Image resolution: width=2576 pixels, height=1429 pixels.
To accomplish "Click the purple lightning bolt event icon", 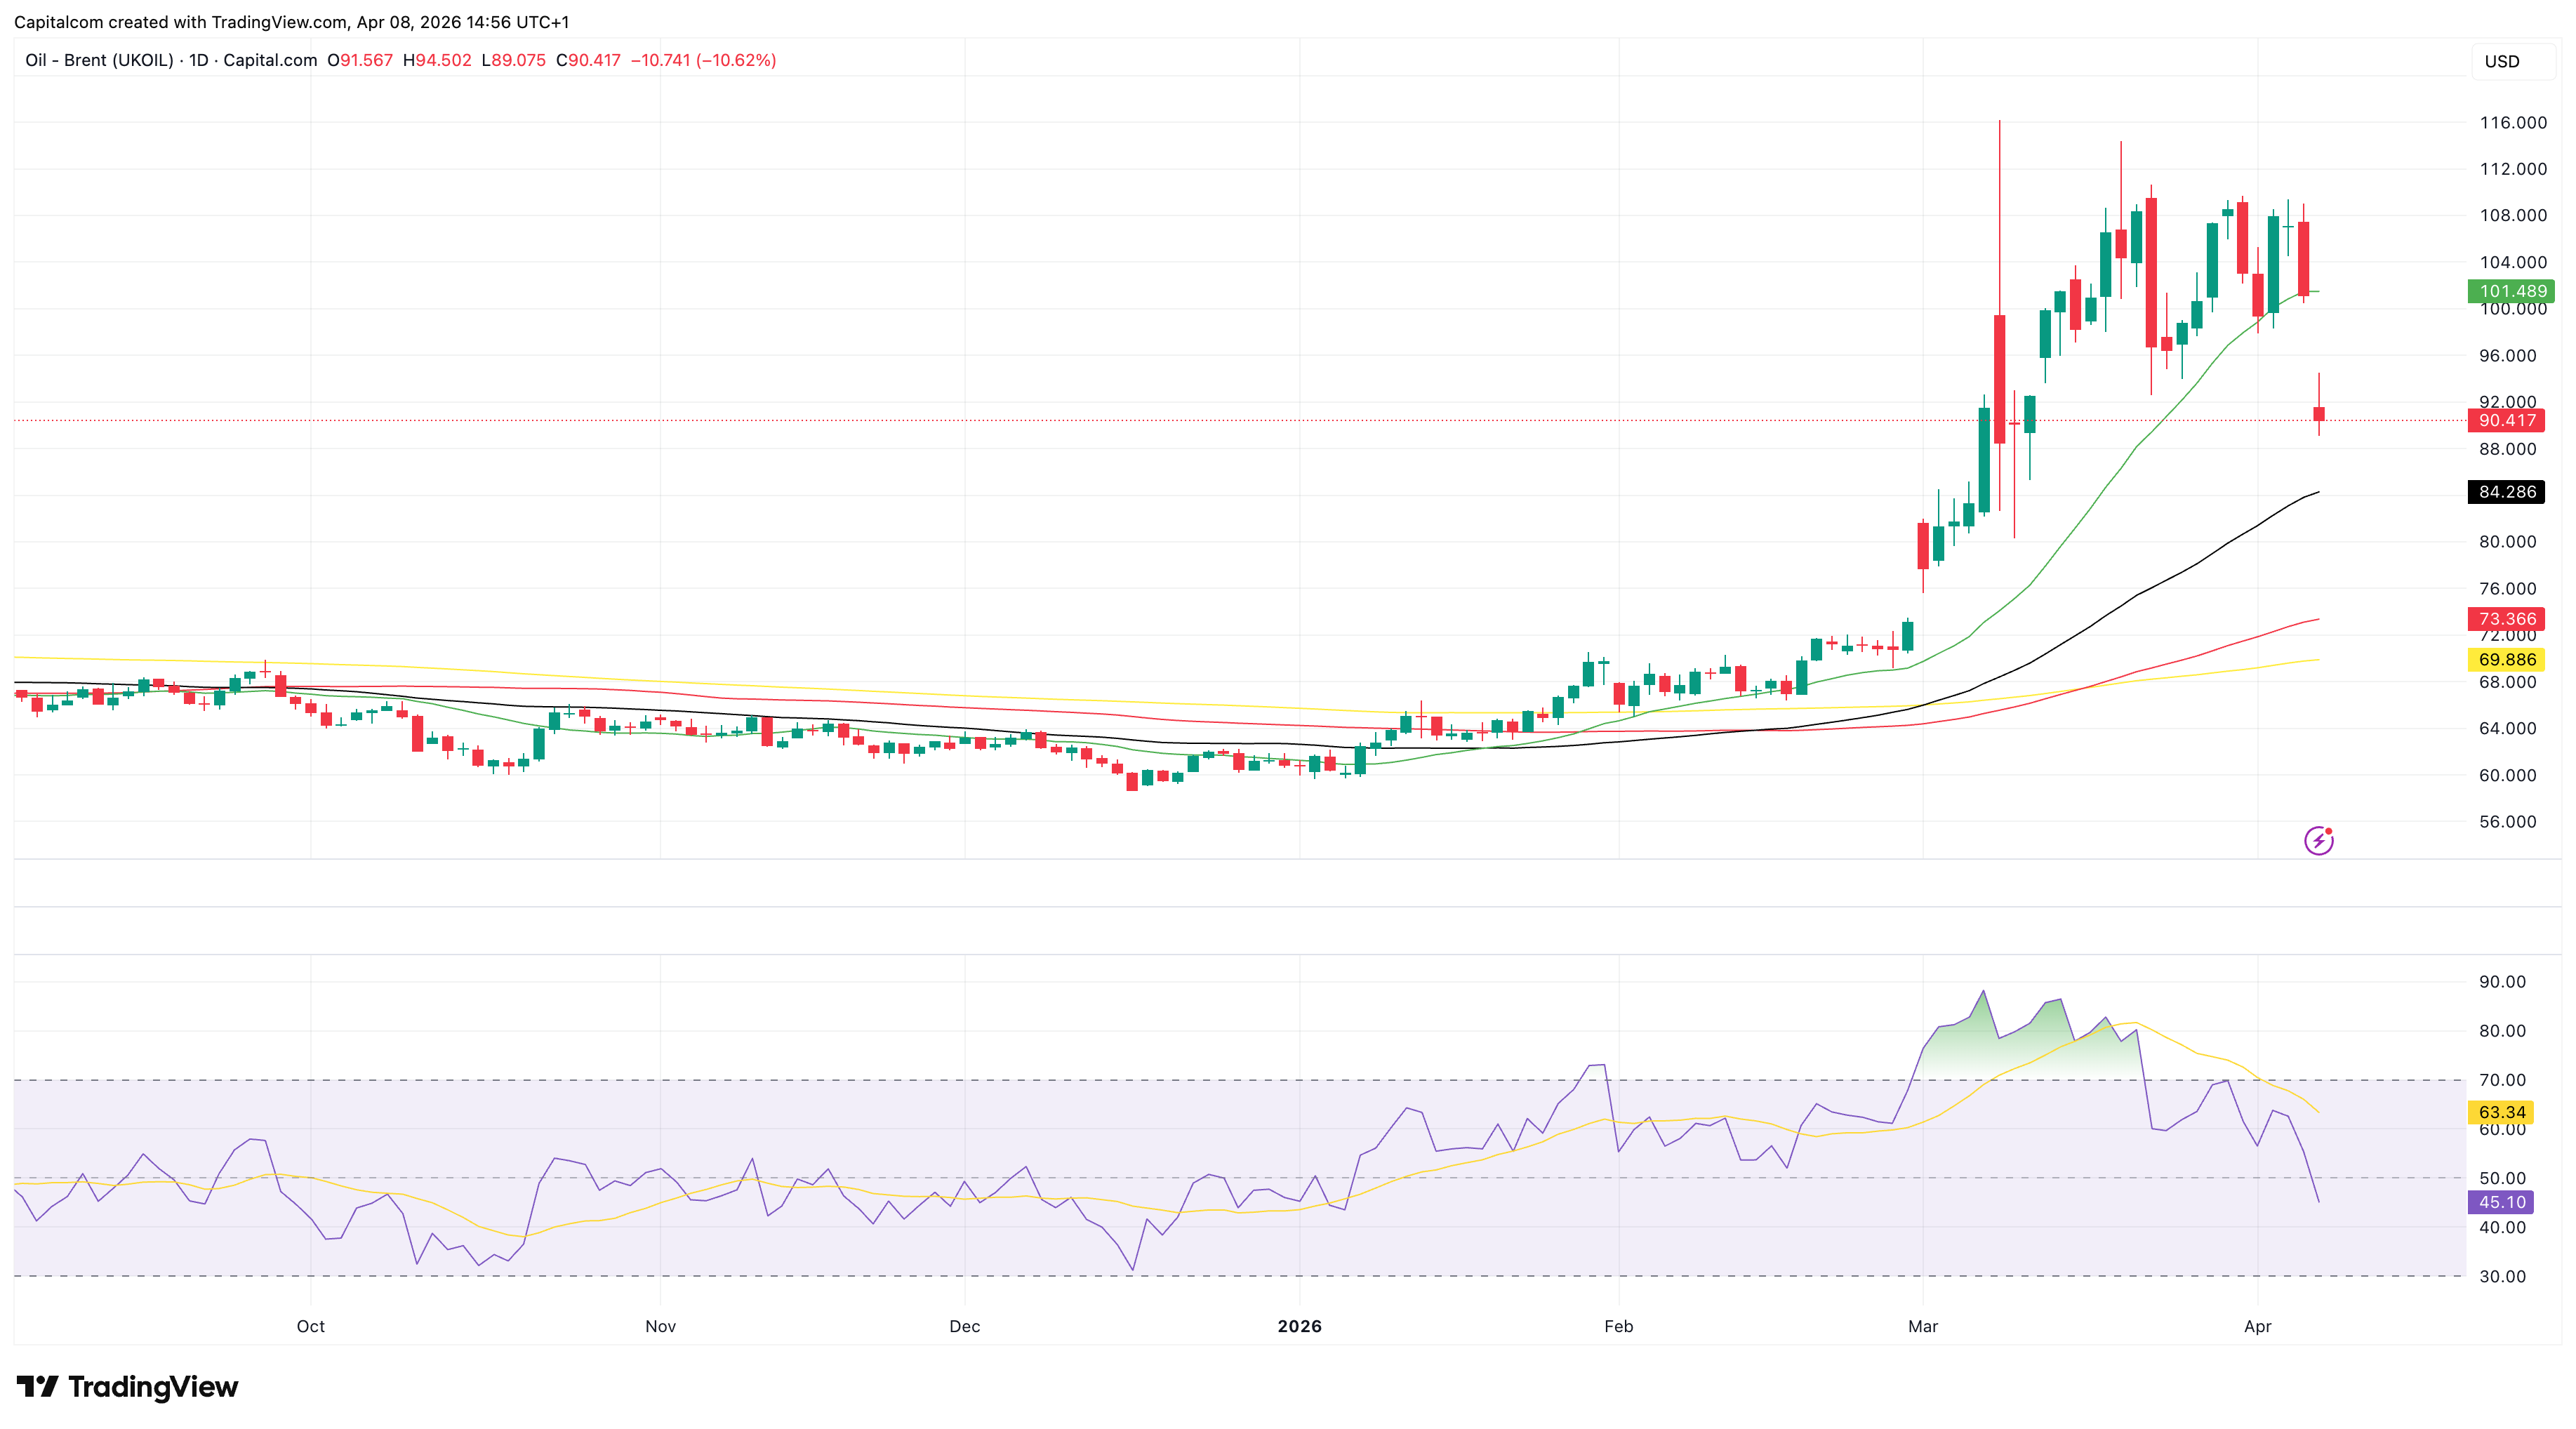I will click(2318, 841).
